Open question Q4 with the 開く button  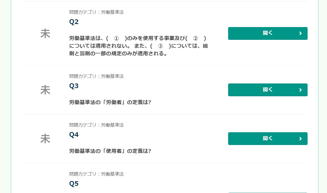coord(268,139)
